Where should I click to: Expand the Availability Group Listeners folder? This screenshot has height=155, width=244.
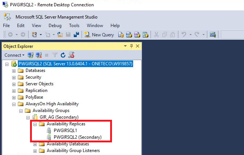(35, 151)
